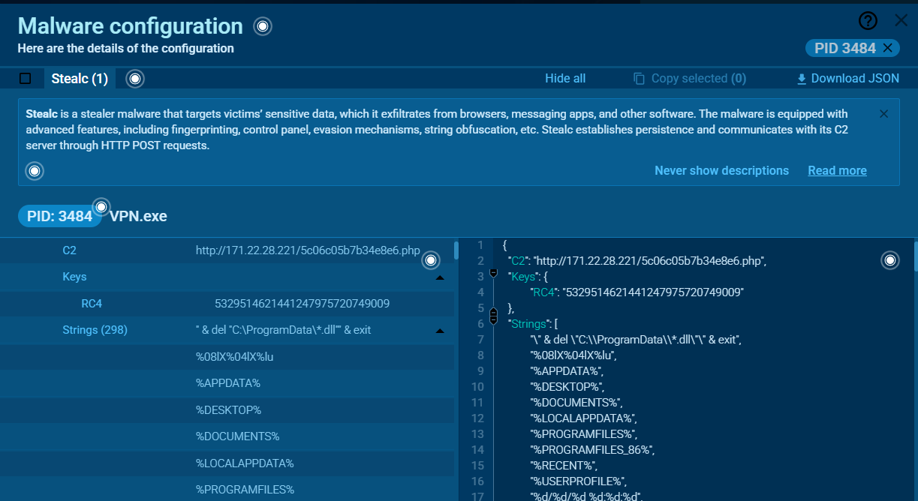
Task: Open the help question mark icon
Action: click(868, 21)
